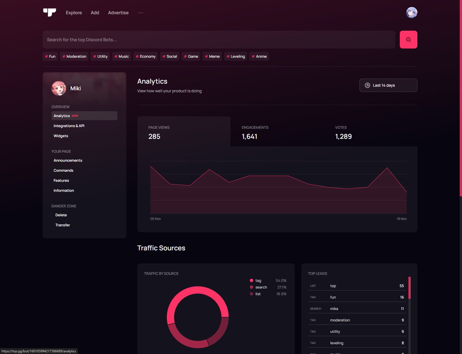Screen dimensions: 462x354
Task: Open Integrations & API in sidebar
Action: pyautogui.click(x=69, y=126)
